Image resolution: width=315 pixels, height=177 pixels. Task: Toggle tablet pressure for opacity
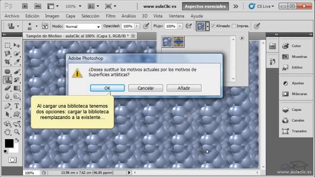click(146, 26)
